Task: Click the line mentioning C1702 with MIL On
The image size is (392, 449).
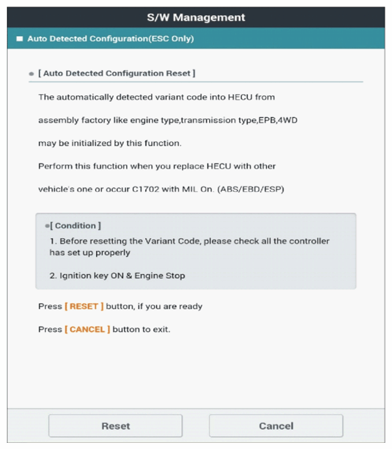Action: (x=161, y=189)
